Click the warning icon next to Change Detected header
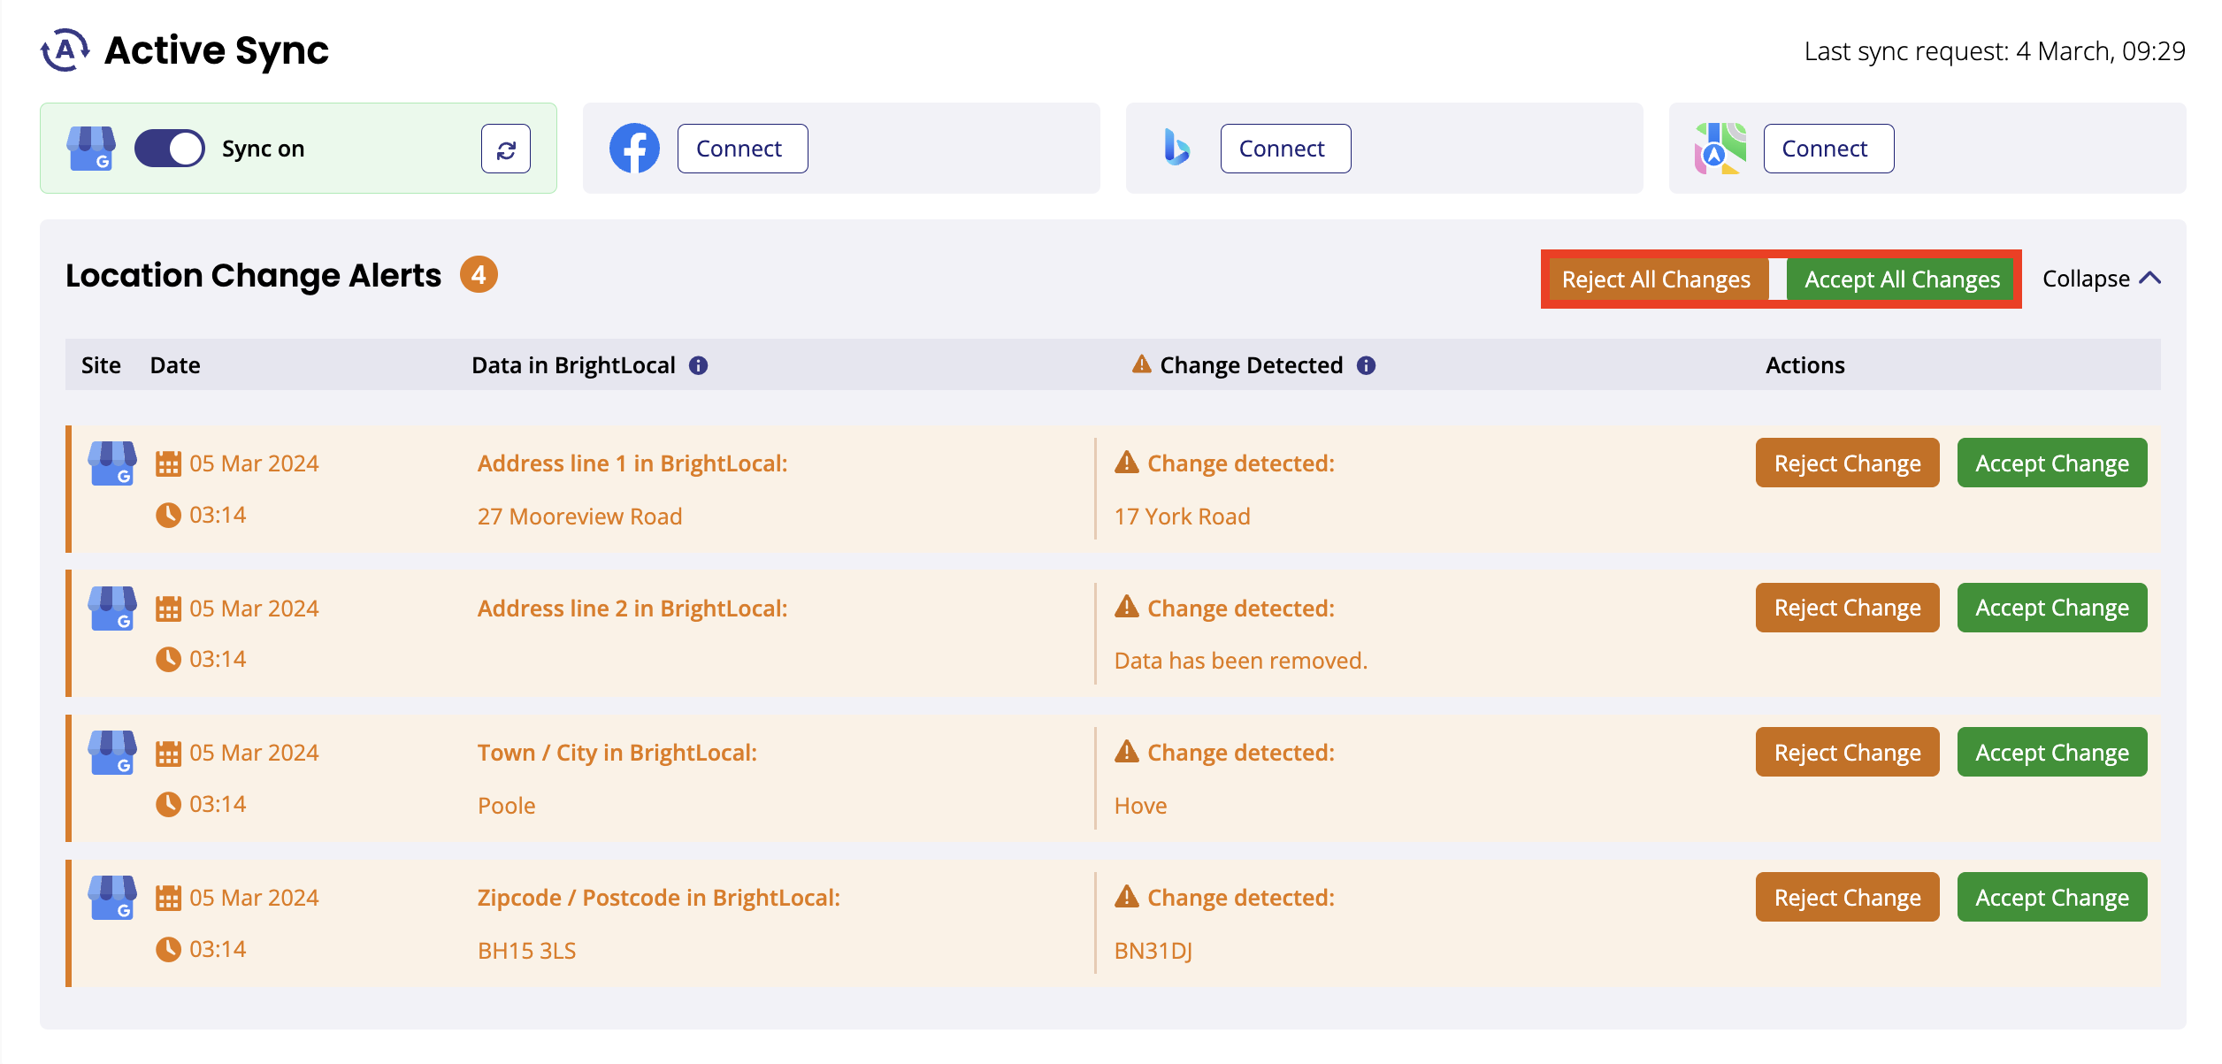This screenshot has height=1064, width=2222. (x=1140, y=364)
